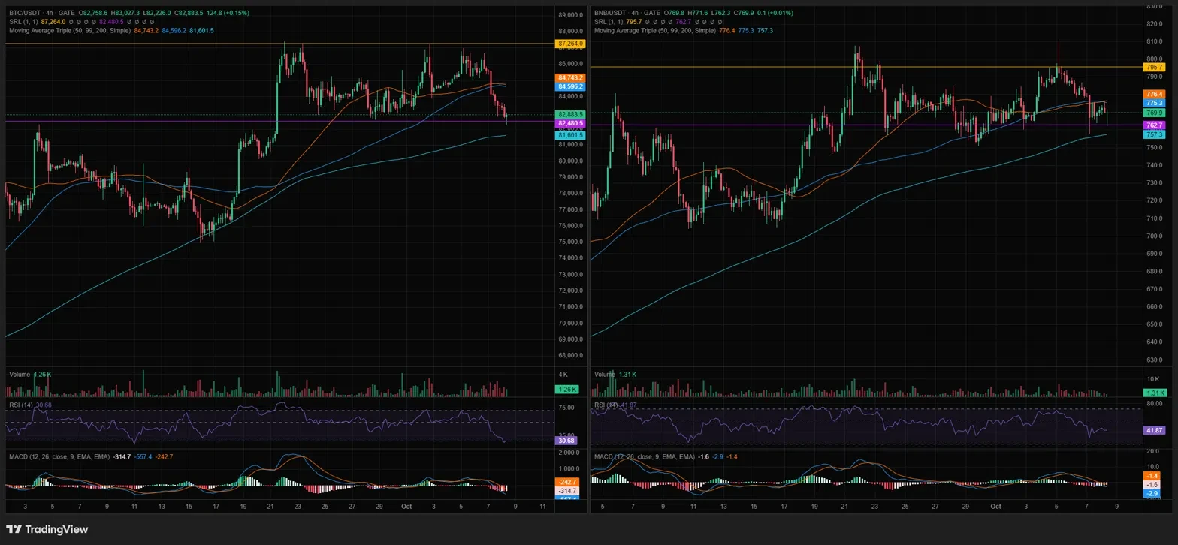The image size is (1178, 545).
Task: Click the 775.3 blue MA price label
Action: (1153, 103)
